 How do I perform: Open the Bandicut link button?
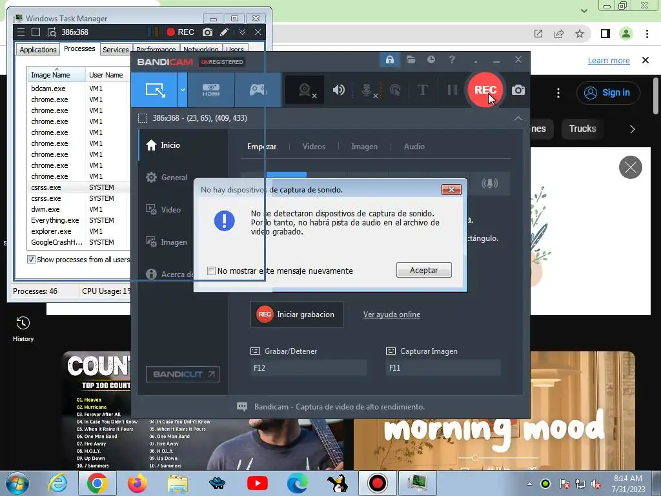tap(183, 374)
